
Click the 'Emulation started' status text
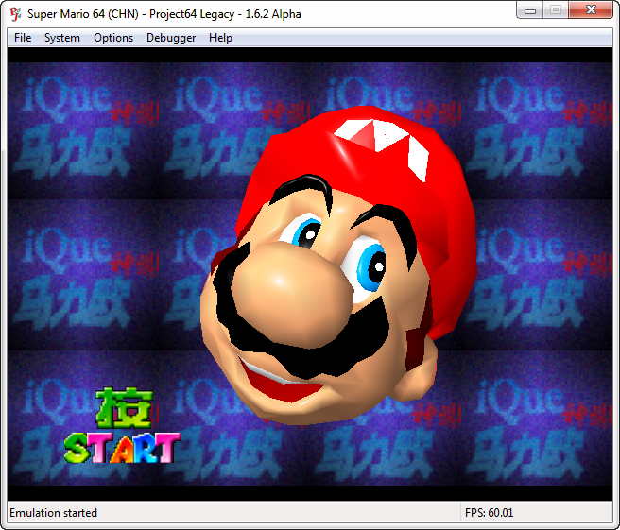coord(53,513)
